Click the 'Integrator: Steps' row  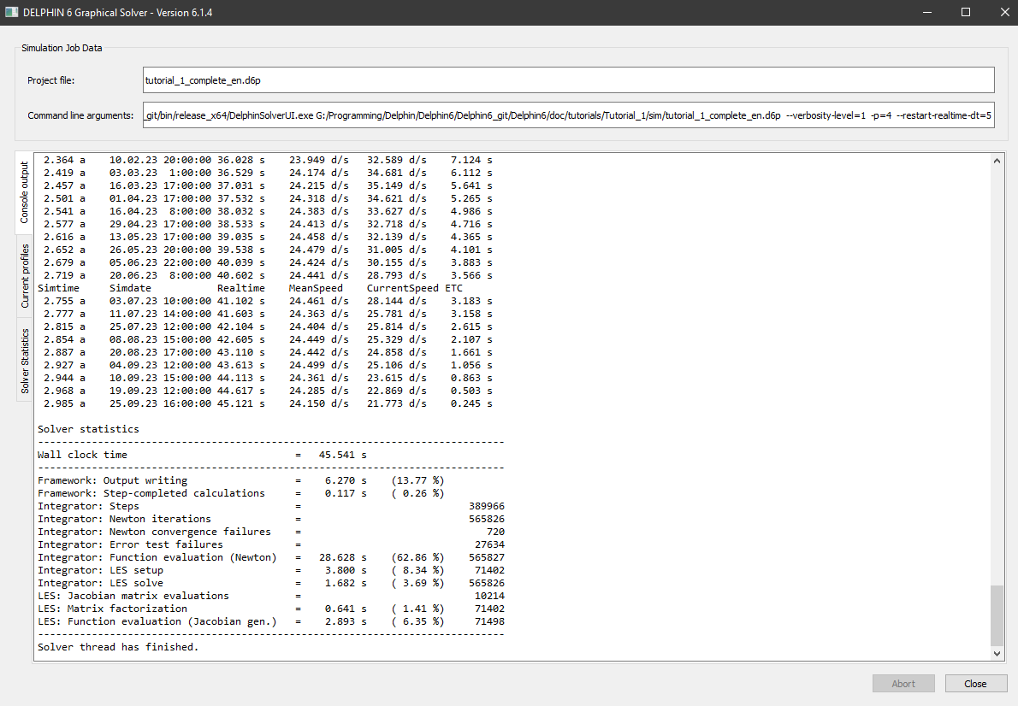coord(270,506)
